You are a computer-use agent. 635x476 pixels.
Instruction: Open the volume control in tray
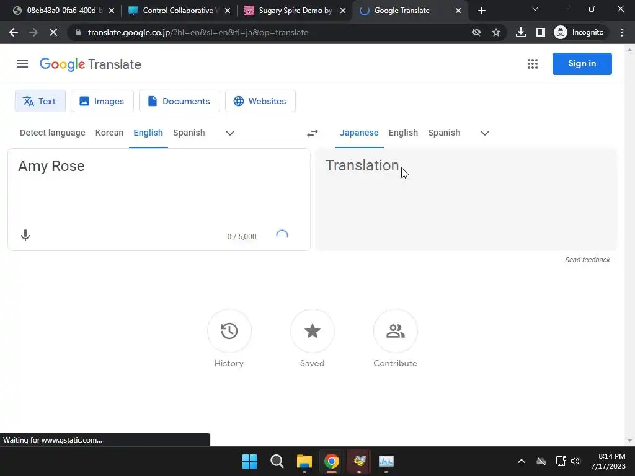point(575,461)
